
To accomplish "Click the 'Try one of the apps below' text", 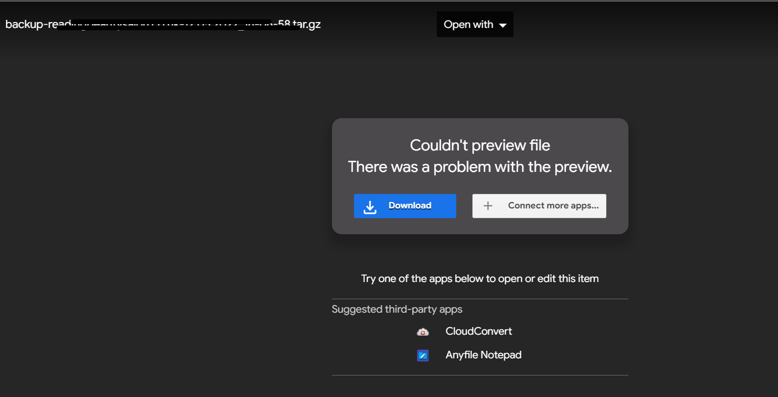I will coord(480,278).
